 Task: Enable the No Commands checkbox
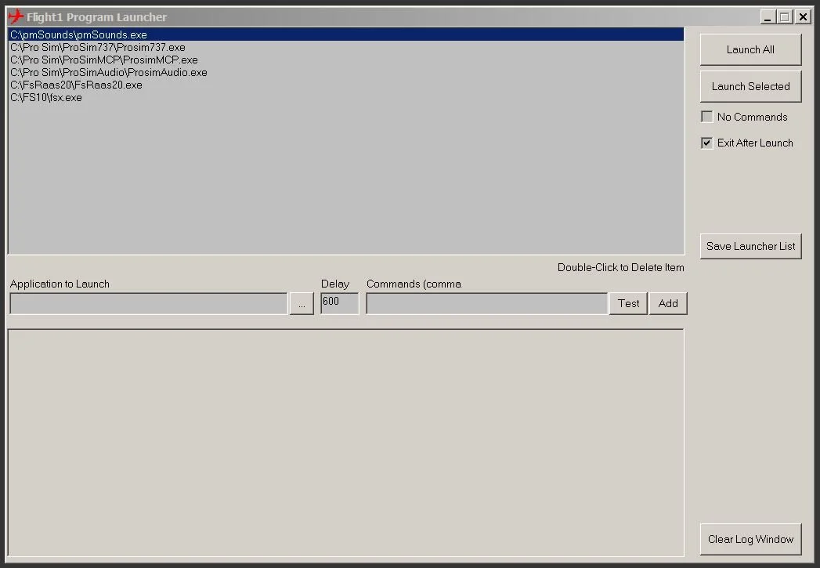[706, 116]
